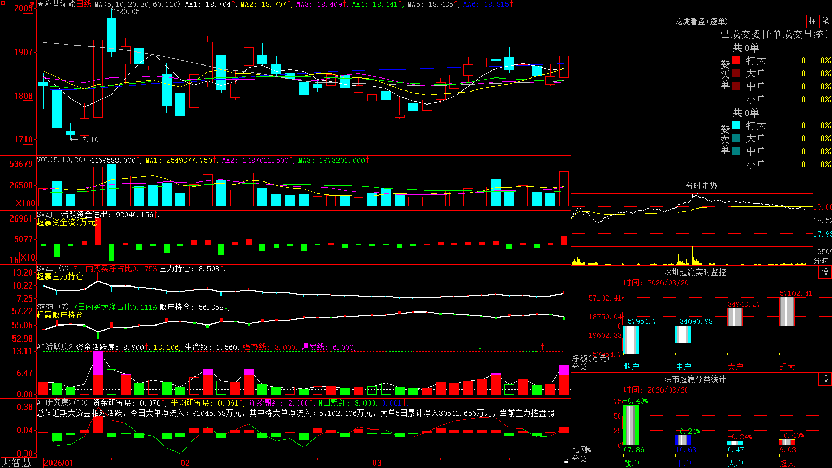This screenshot has width=832, height=468.
Task: Click the 中户 bar labeled -34090.98
Action: pos(683,334)
